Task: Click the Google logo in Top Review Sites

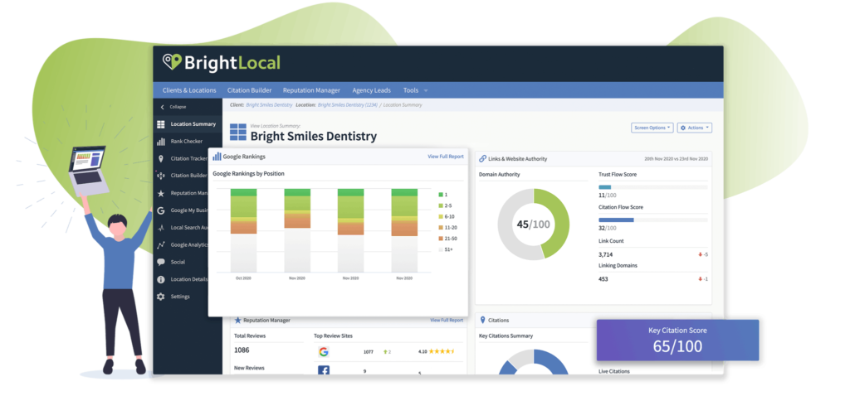Action: click(x=323, y=351)
